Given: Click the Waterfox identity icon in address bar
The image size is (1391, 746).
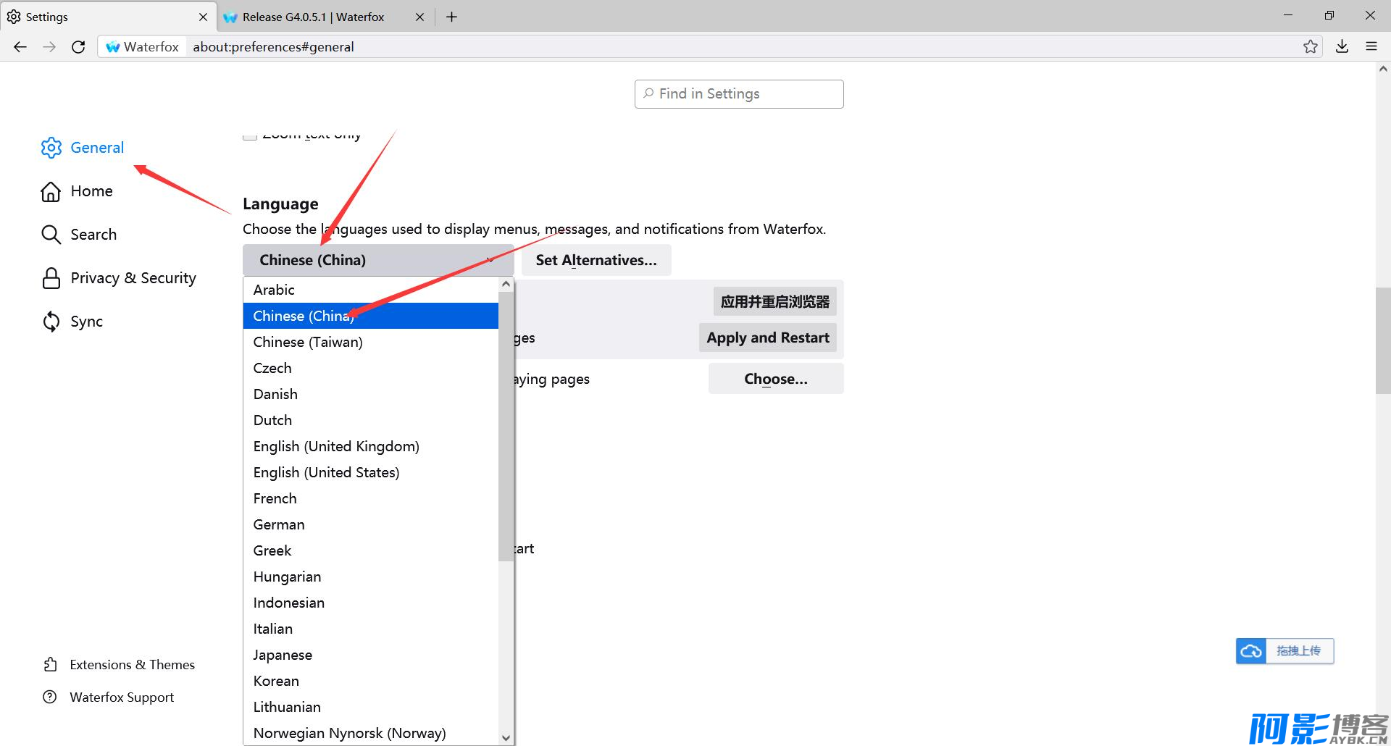Looking at the screenshot, I should (x=143, y=47).
